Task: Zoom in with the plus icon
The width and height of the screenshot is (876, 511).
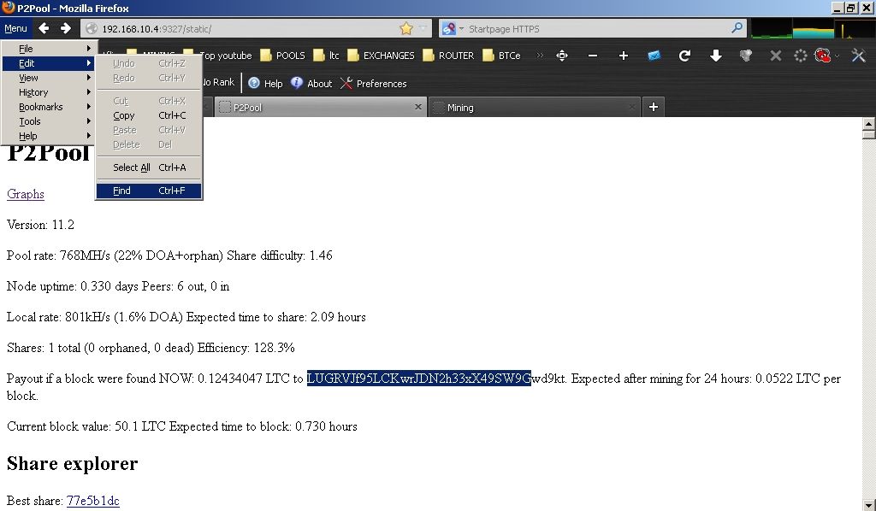Action: click(624, 56)
